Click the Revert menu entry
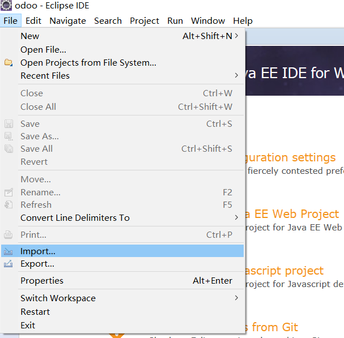Viewport: 344px width, 338px height. (x=122, y=162)
